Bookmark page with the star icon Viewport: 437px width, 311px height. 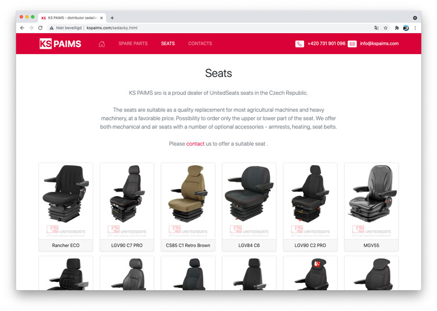(386, 28)
